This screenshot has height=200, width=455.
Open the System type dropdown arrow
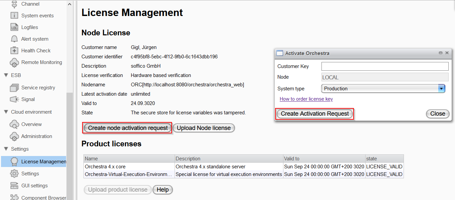[442, 89]
